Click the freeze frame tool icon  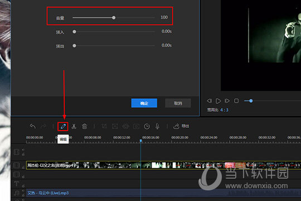click(x=136, y=126)
